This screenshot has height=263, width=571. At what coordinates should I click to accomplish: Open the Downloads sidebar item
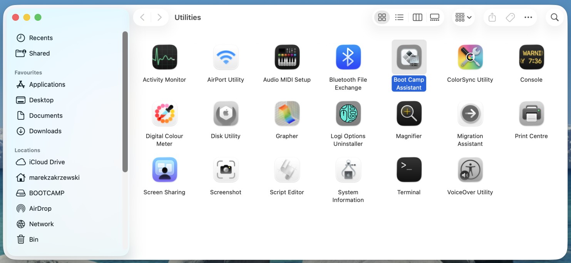click(45, 131)
